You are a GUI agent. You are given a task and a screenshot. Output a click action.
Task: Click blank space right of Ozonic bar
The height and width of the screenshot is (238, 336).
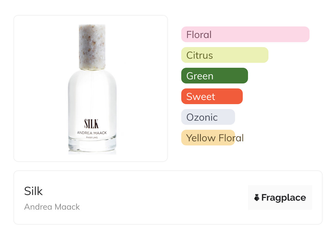276,117
